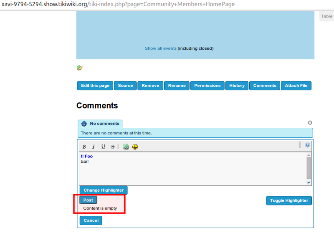Cancel the comment form
The height and width of the screenshot is (238, 334).
tap(91, 220)
